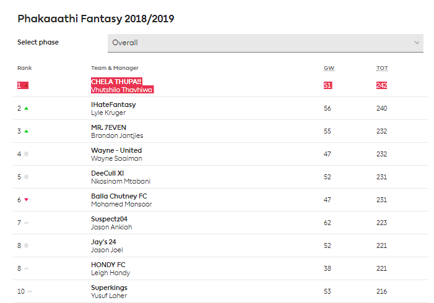Click green up arrow beside rank 2
The image size is (434, 303).
[x=27, y=108]
